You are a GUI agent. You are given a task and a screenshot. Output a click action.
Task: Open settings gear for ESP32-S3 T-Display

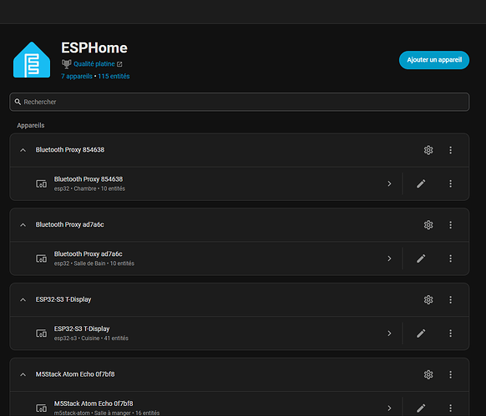pos(428,299)
